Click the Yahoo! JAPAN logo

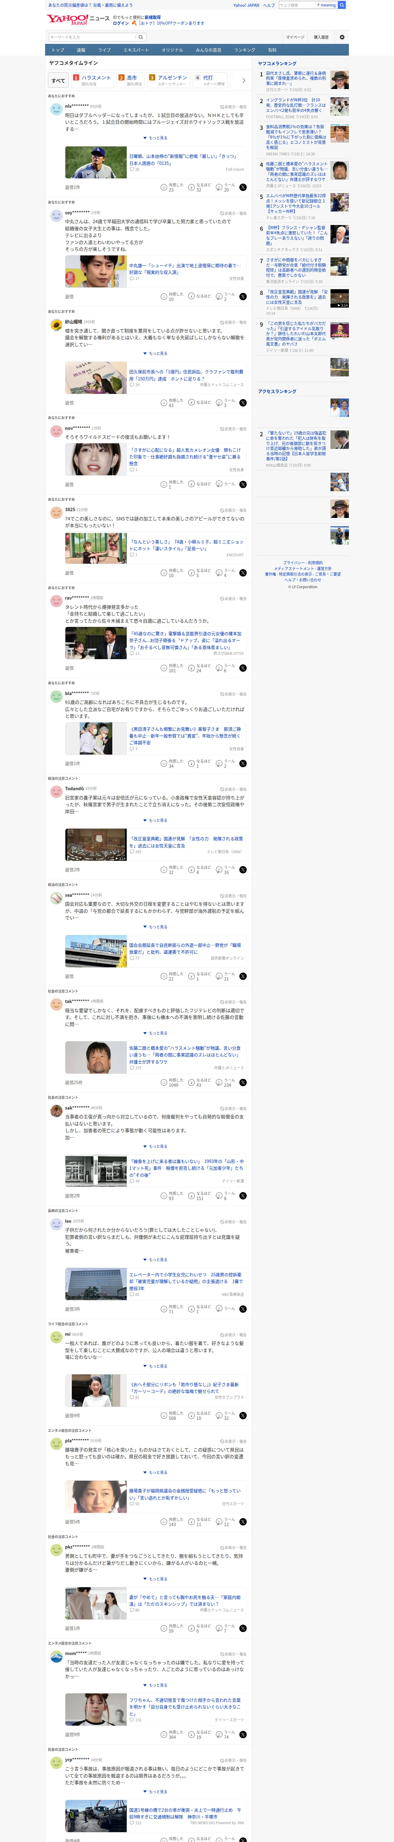pyautogui.click(x=68, y=19)
